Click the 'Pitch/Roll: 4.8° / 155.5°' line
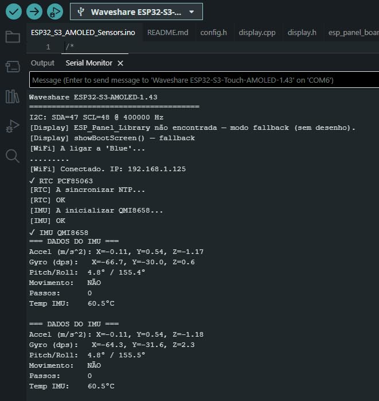This screenshot has height=401, width=379. coord(87,355)
